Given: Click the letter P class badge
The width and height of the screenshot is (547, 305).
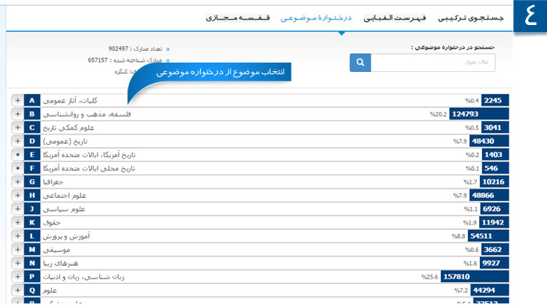Looking at the screenshot, I should (x=32, y=277).
